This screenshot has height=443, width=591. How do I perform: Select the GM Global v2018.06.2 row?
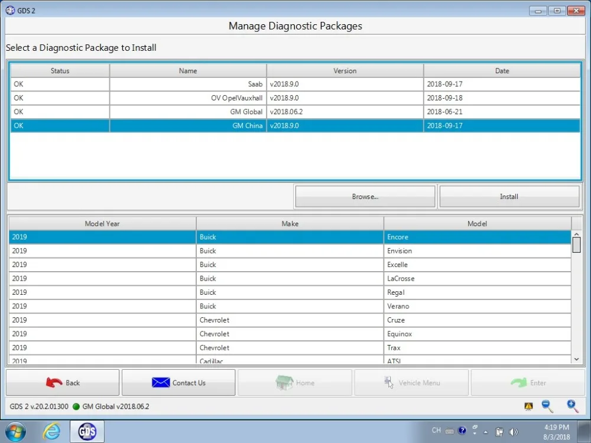[295, 112]
